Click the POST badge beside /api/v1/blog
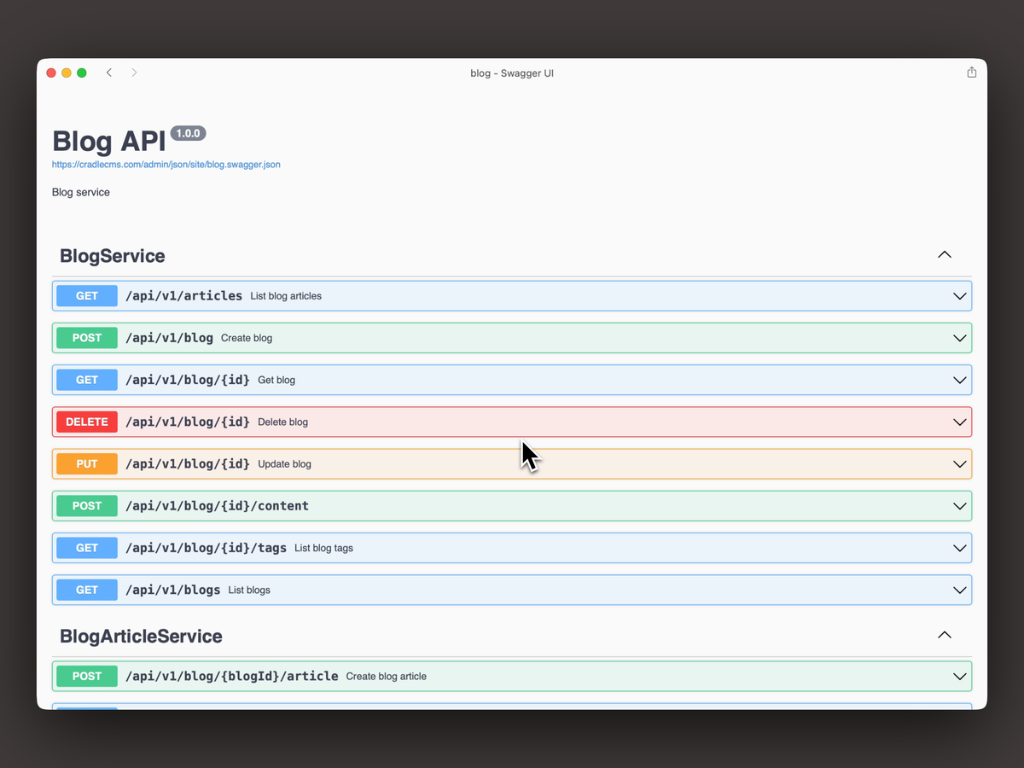The image size is (1024, 768). (86, 337)
